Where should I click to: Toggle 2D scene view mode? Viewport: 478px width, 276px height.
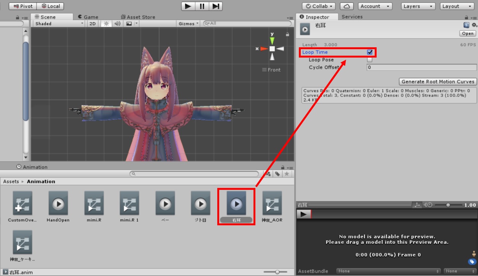[92, 24]
